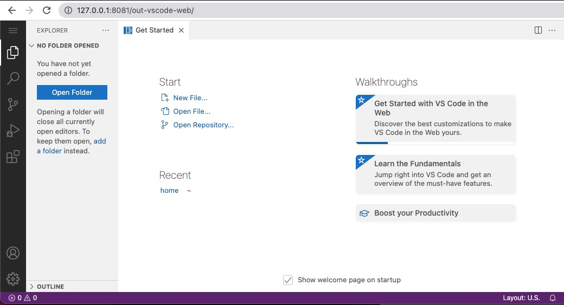The width and height of the screenshot is (564, 305).
Task: Close the Get Started tab
Action: click(x=181, y=30)
